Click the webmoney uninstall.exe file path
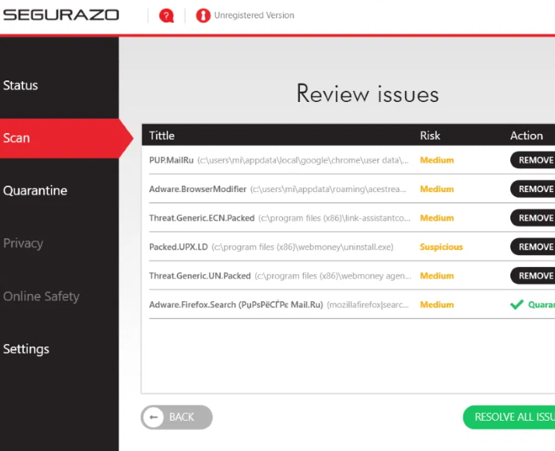 coord(303,247)
